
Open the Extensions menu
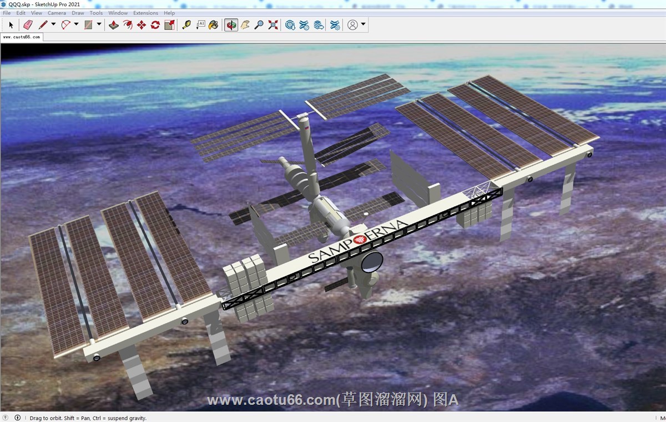[145, 13]
